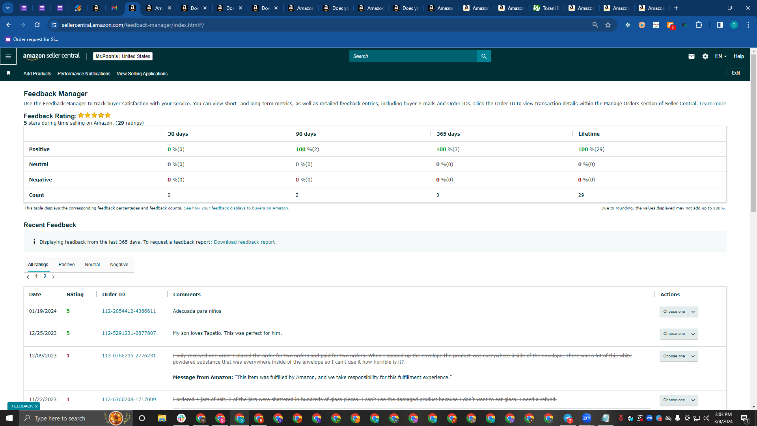This screenshot has width=757, height=426.
Task: Click the browser forward arrow
Action: 23,25
